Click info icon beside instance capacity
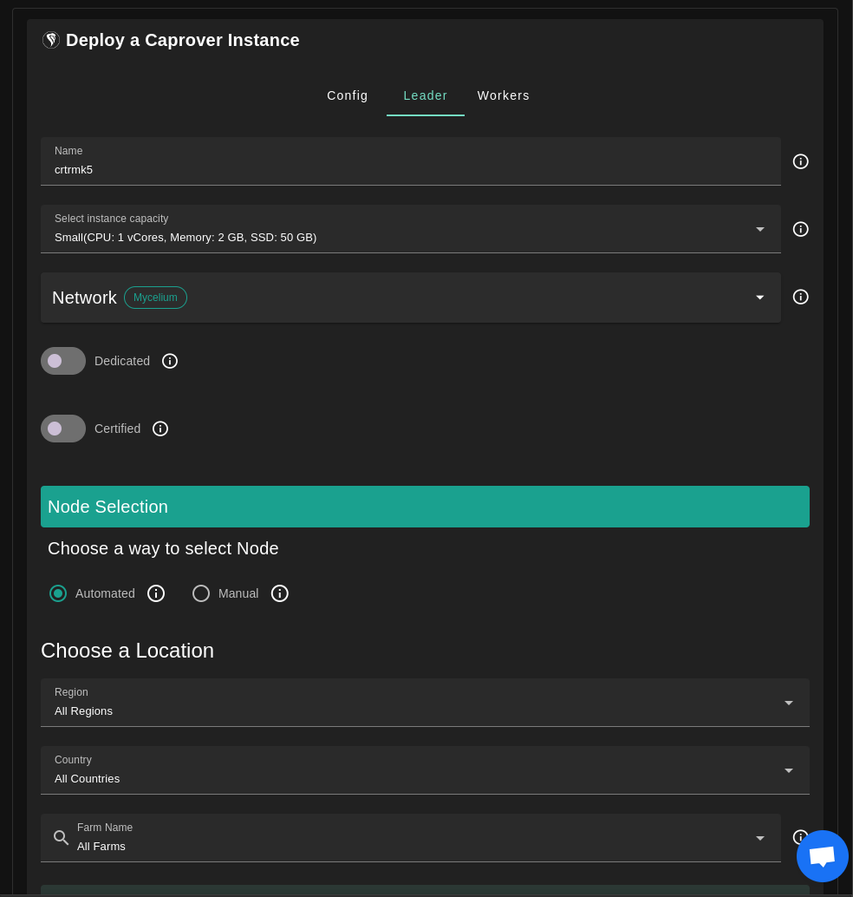853x897 pixels. point(800,229)
